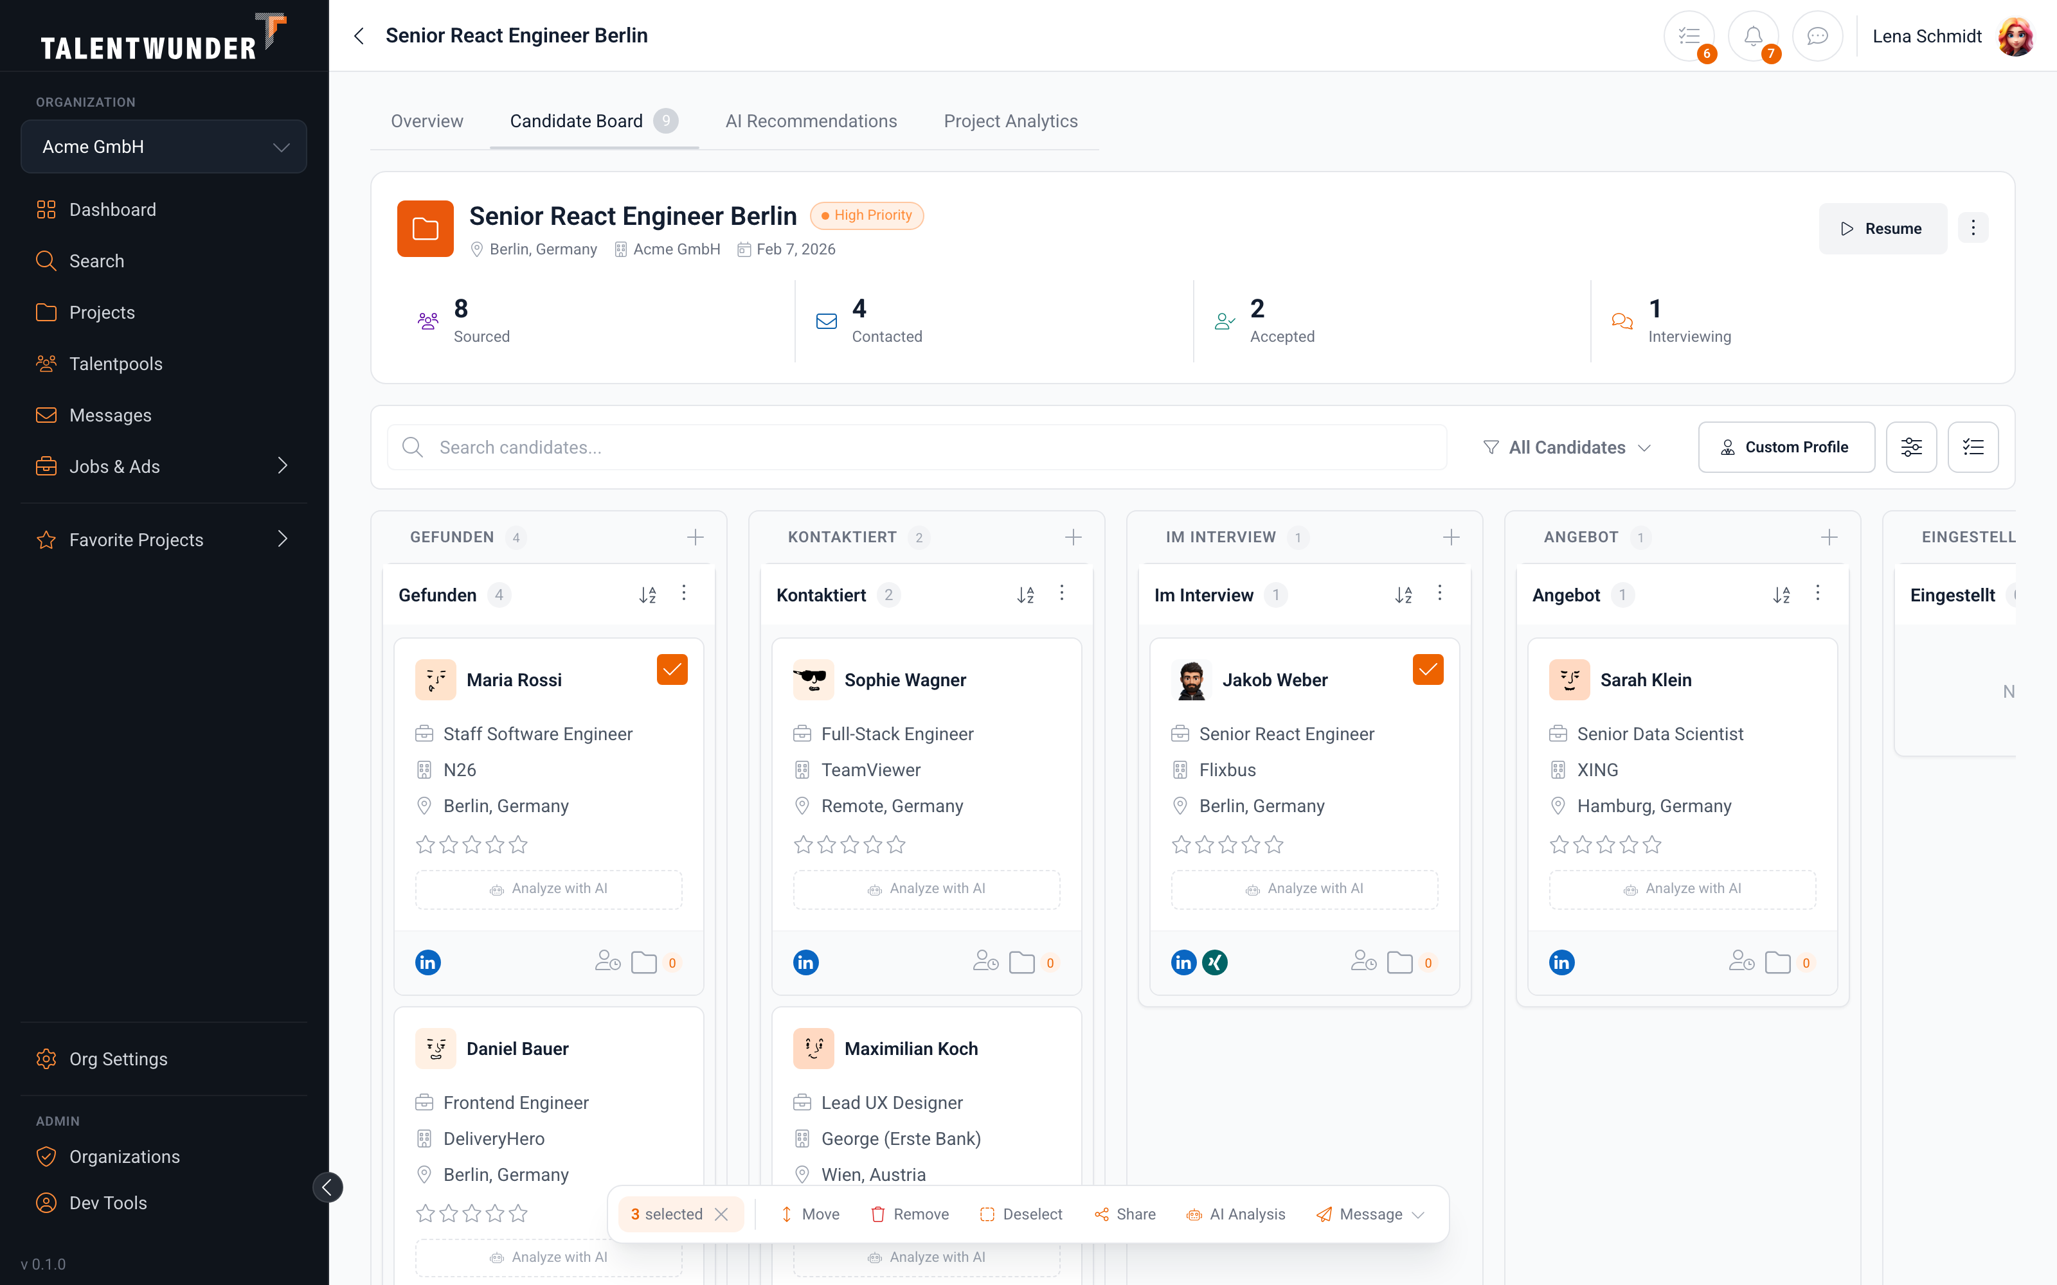The height and width of the screenshot is (1285, 2057).
Task: Clear the selection with the X beside '3 selected'
Action: click(x=722, y=1214)
